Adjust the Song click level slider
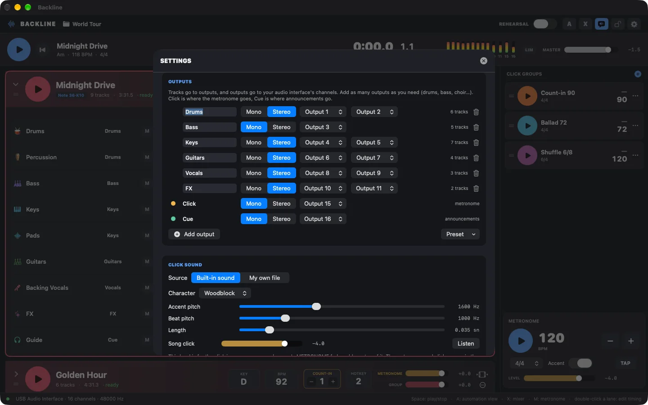The height and width of the screenshot is (405, 648). (262, 344)
